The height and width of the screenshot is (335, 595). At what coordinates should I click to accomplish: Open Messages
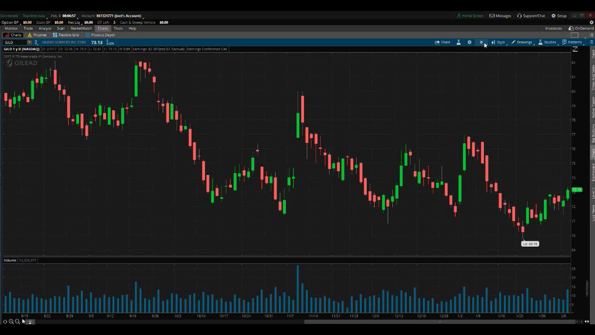500,16
